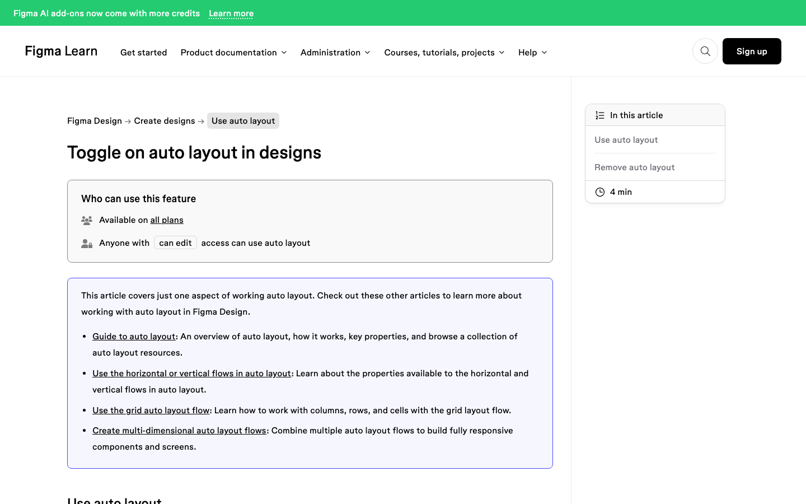Click 'Who can use this feature' heading

click(138, 199)
